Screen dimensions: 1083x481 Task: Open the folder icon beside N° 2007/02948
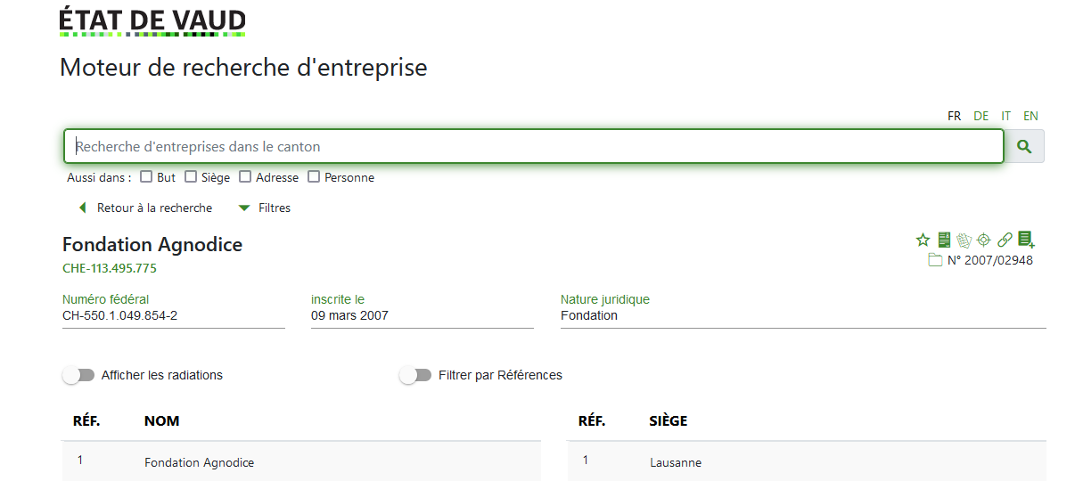click(x=935, y=260)
